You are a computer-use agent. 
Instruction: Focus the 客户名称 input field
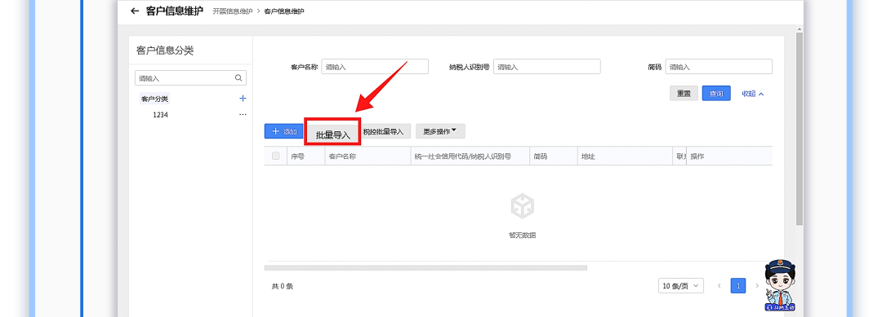(x=375, y=67)
